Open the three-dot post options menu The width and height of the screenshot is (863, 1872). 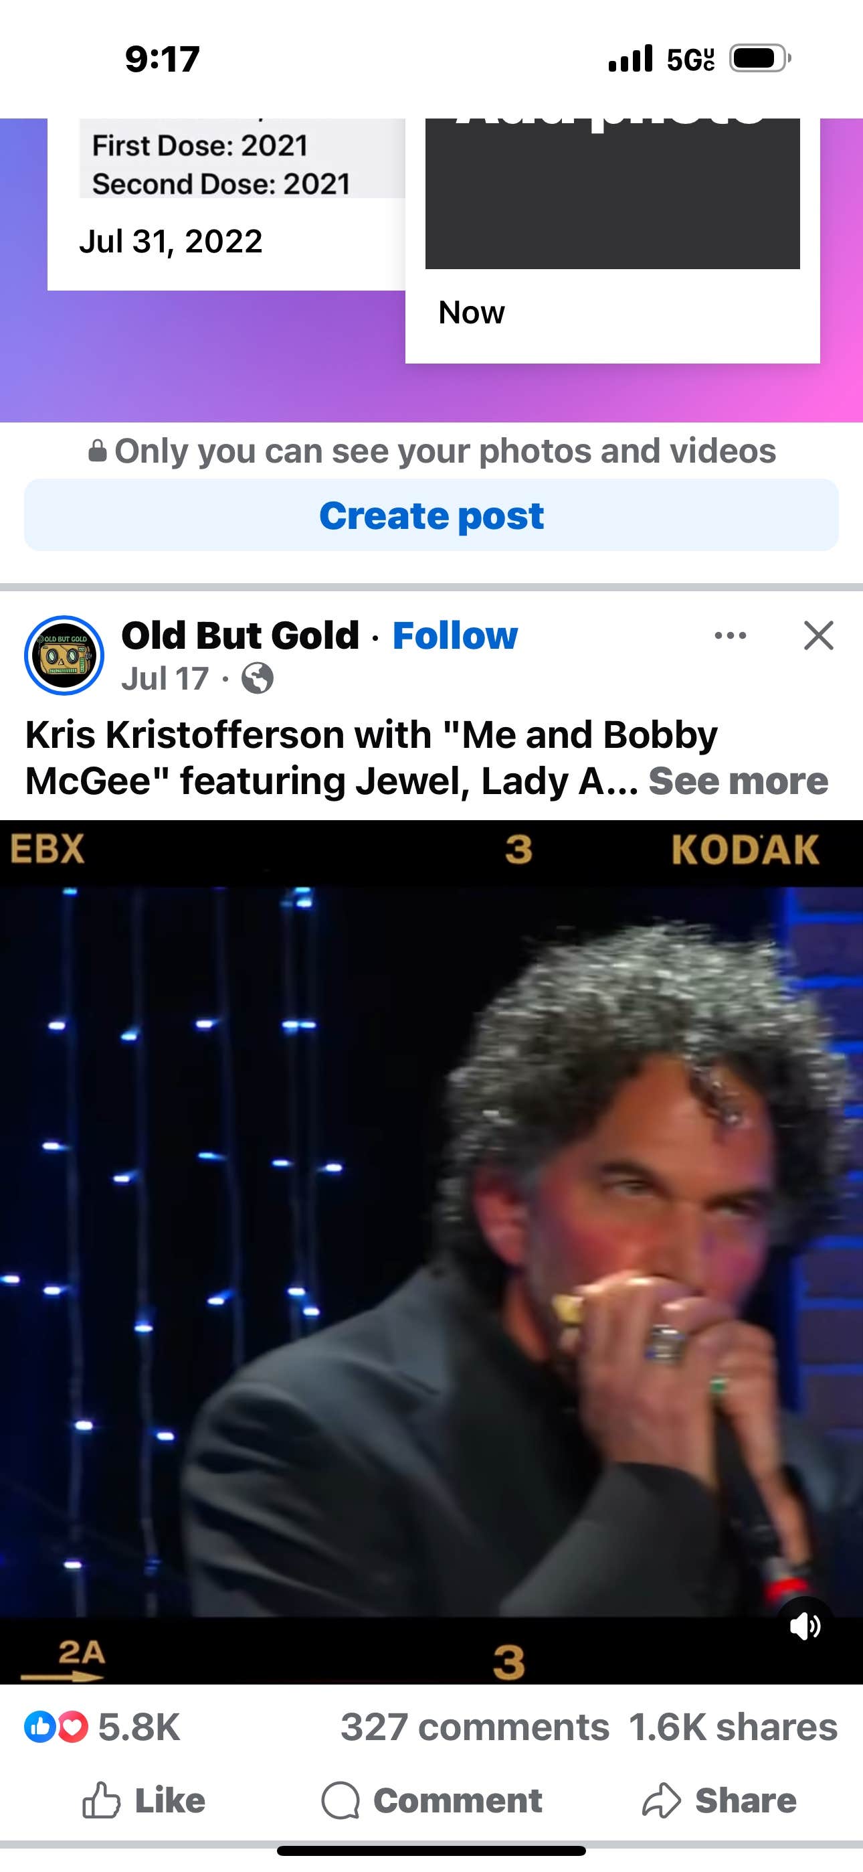(730, 636)
